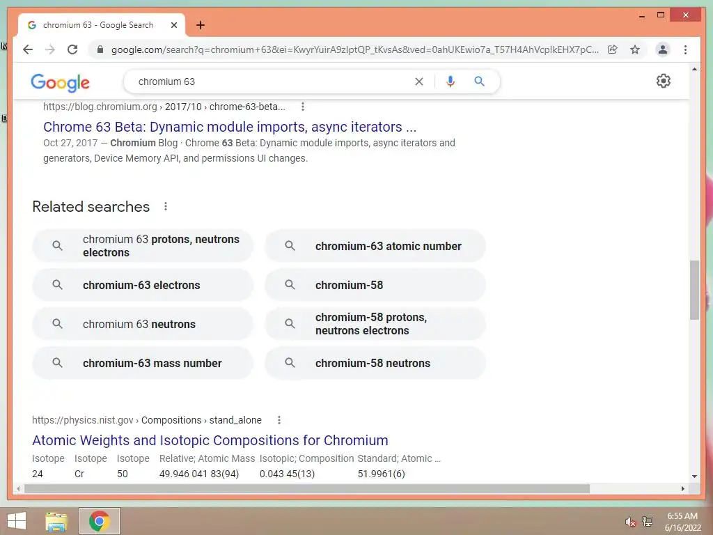Minimize the Chrome window
The image size is (713, 535).
coord(641,15)
